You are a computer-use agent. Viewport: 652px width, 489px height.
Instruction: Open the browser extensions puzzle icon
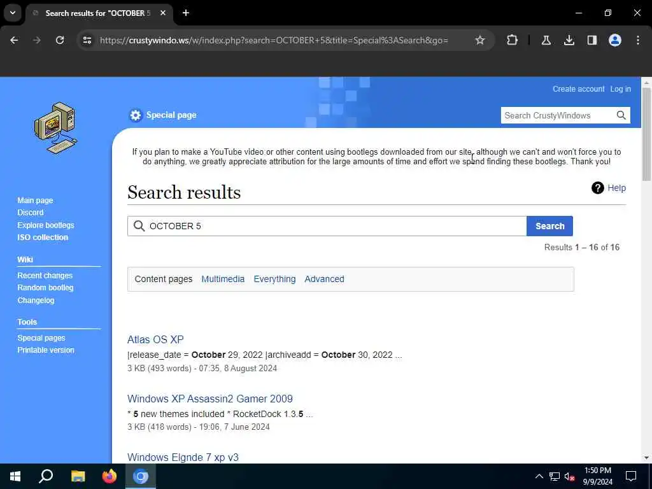pyautogui.click(x=513, y=40)
